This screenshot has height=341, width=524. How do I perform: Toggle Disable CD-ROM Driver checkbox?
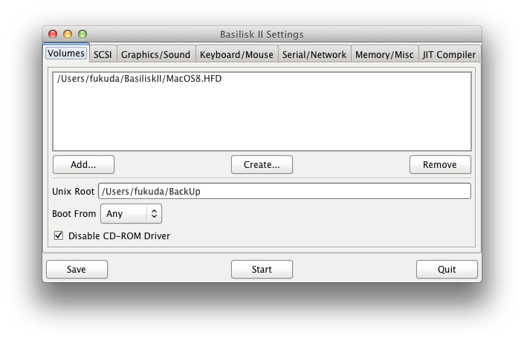click(59, 236)
